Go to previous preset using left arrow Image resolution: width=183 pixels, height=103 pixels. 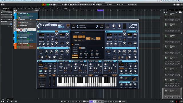(x=77, y=26)
